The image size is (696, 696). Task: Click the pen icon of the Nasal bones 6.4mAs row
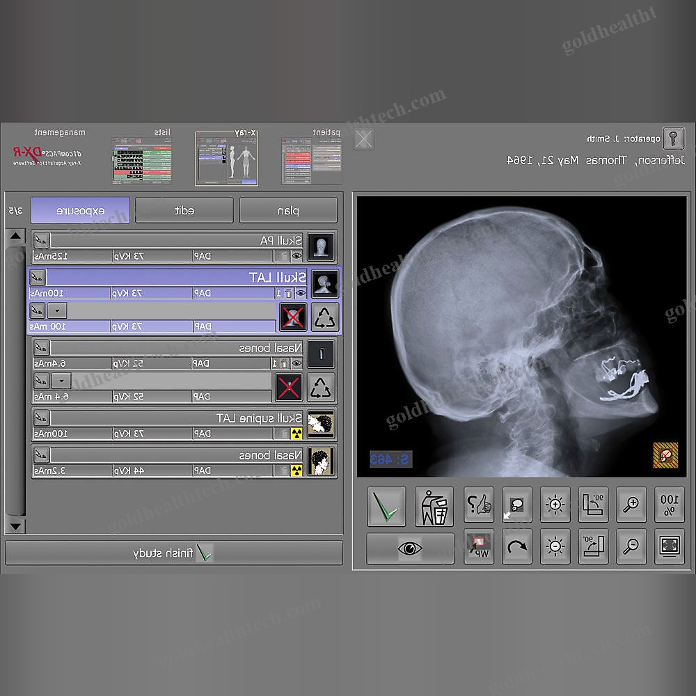click(x=41, y=347)
